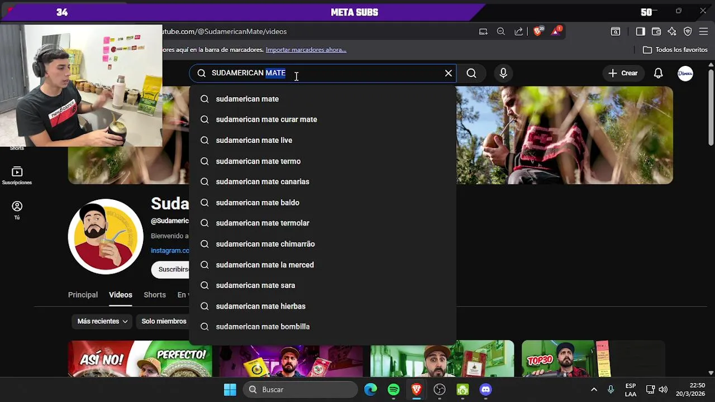Choose suggestion "sudamerican mate la merced"
The height and width of the screenshot is (402, 715).
(x=322, y=265)
